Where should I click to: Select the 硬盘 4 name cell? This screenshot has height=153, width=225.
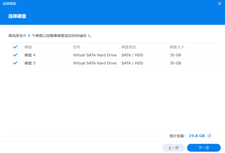coord(30,55)
